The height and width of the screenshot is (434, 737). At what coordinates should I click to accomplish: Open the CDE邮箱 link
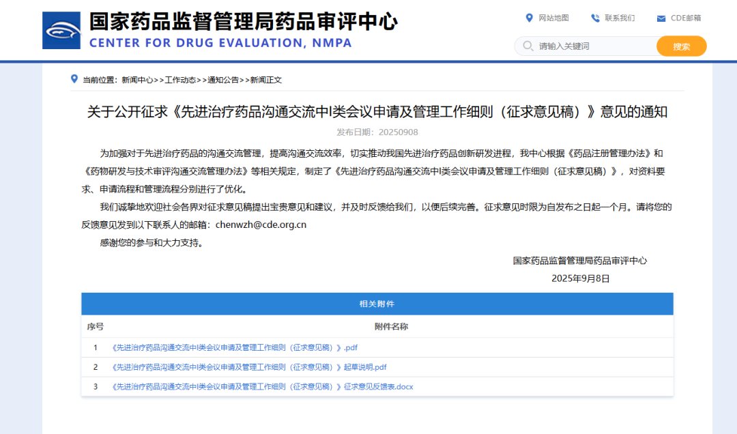pos(686,18)
